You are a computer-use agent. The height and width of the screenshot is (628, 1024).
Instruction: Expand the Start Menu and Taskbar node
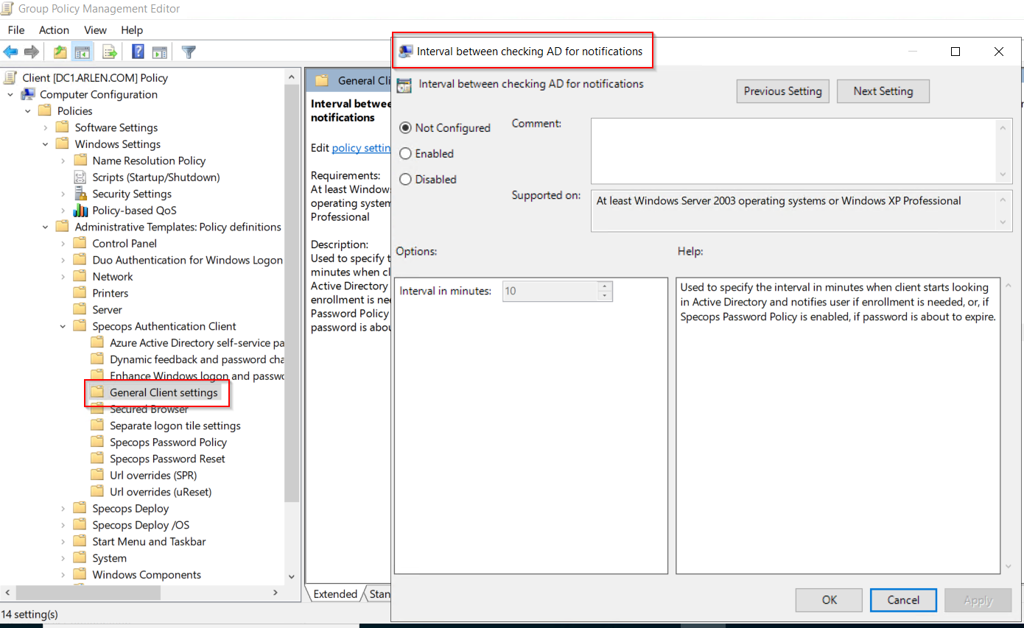click(x=63, y=542)
